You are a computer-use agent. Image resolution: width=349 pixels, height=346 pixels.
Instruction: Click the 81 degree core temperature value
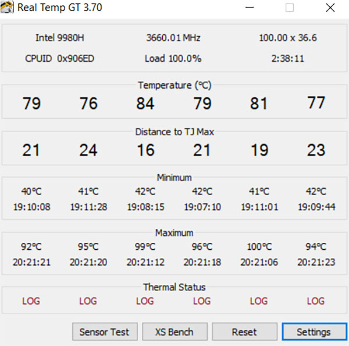click(x=259, y=104)
